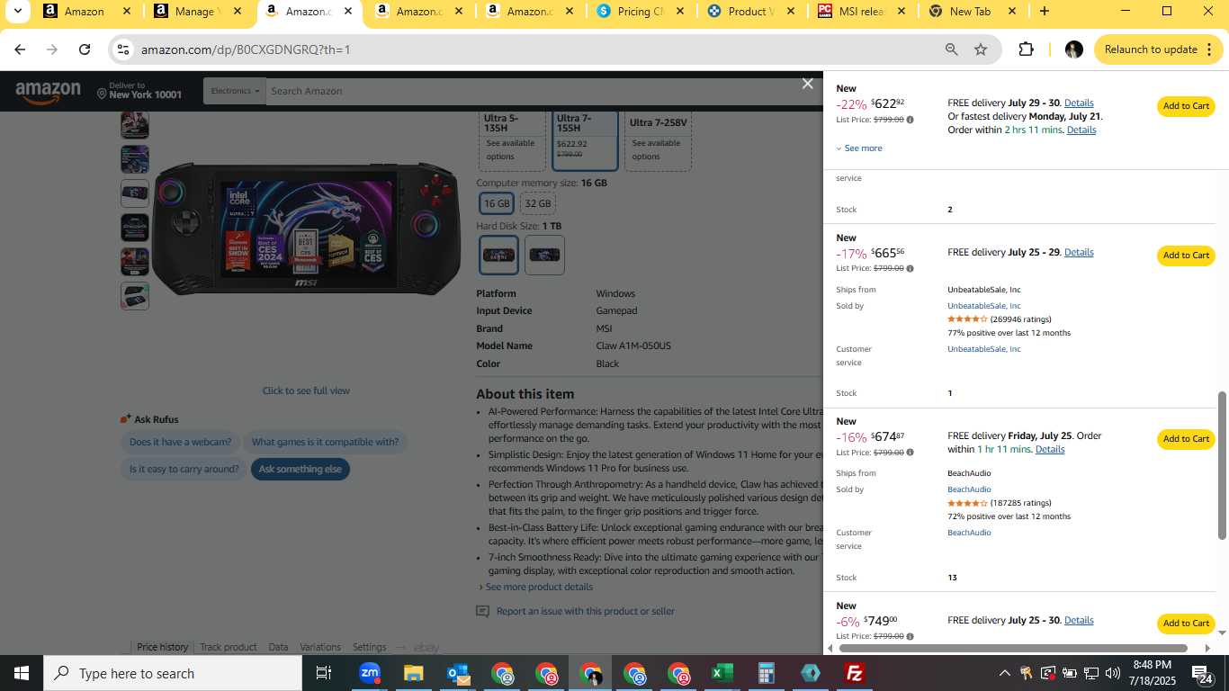Switch to the New Tab browser tab
The image size is (1229, 691).
pyautogui.click(x=970, y=12)
